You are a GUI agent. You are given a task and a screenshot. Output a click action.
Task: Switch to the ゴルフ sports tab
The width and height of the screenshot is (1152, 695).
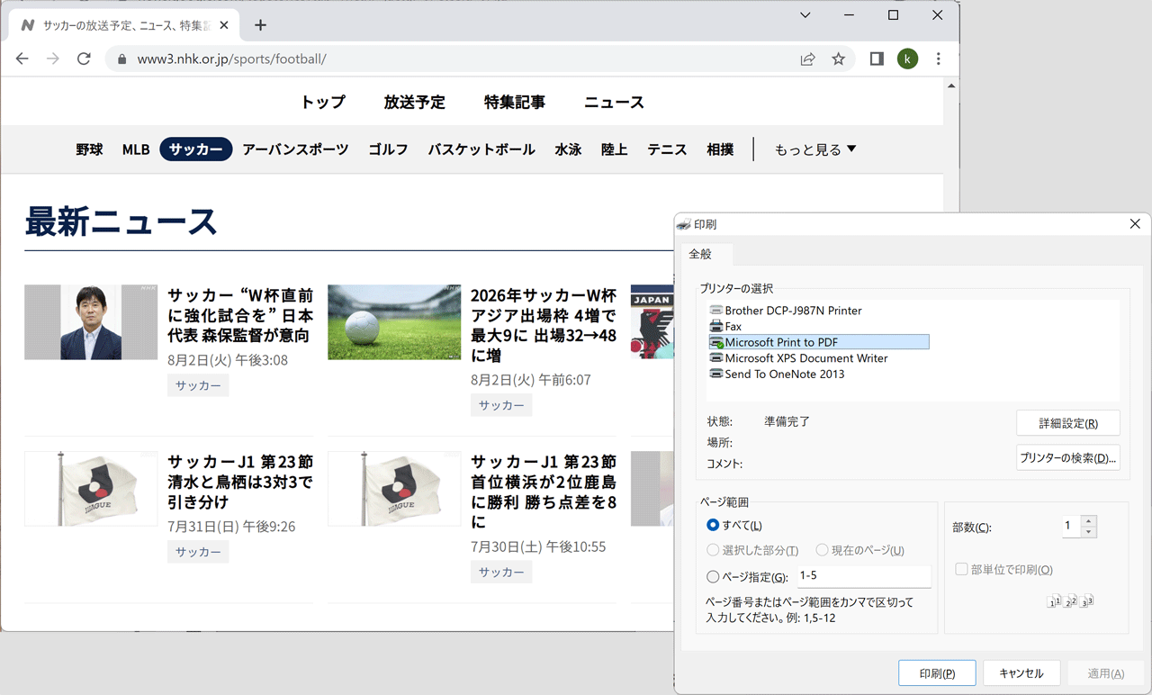pos(388,149)
